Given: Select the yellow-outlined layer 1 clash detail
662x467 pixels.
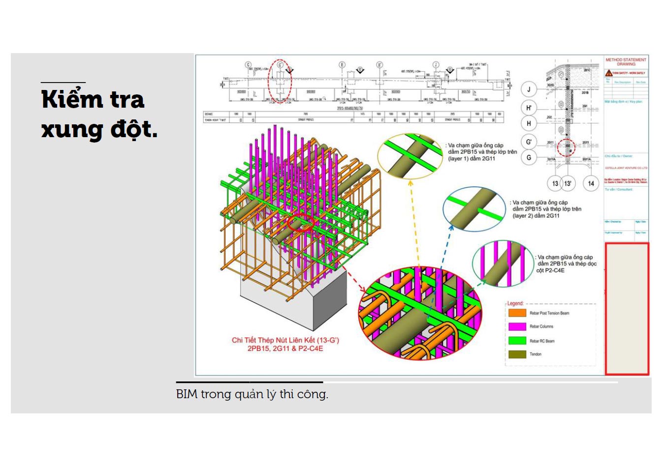Looking at the screenshot, I should click(410, 156).
